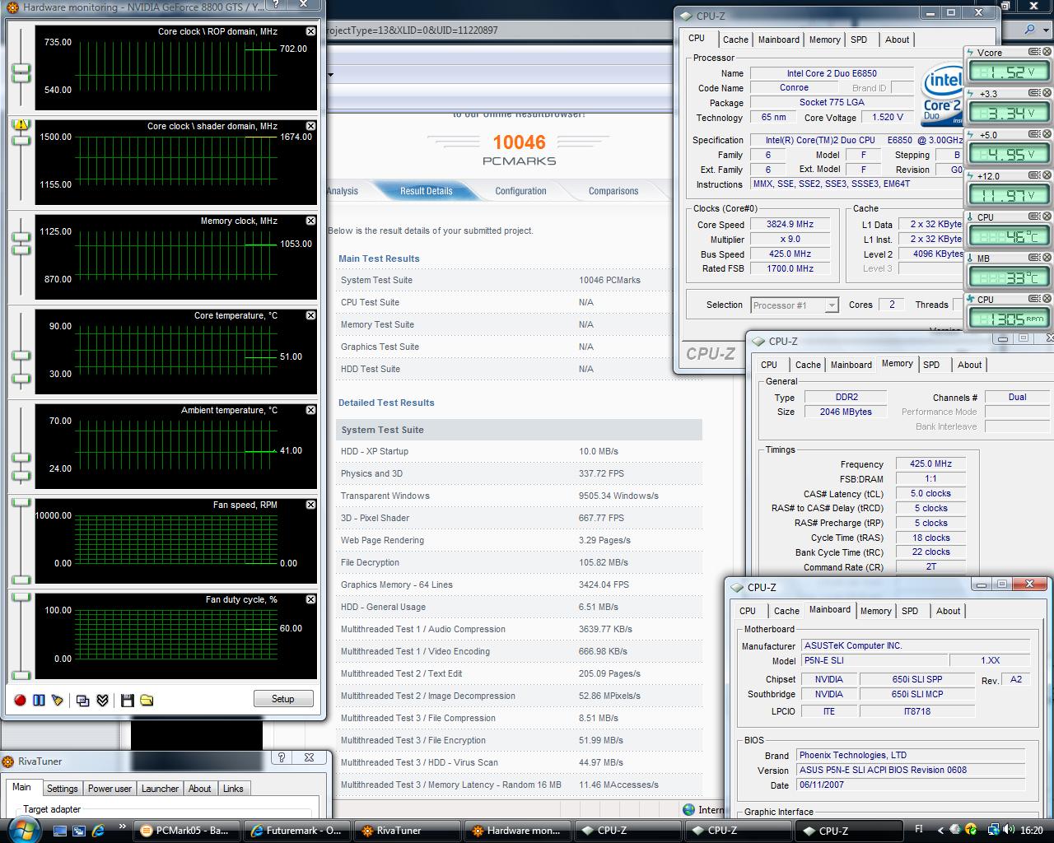Expand the Processor #1 selection dropdown
The width and height of the screenshot is (1054, 843).
pyautogui.click(x=832, y=305)
